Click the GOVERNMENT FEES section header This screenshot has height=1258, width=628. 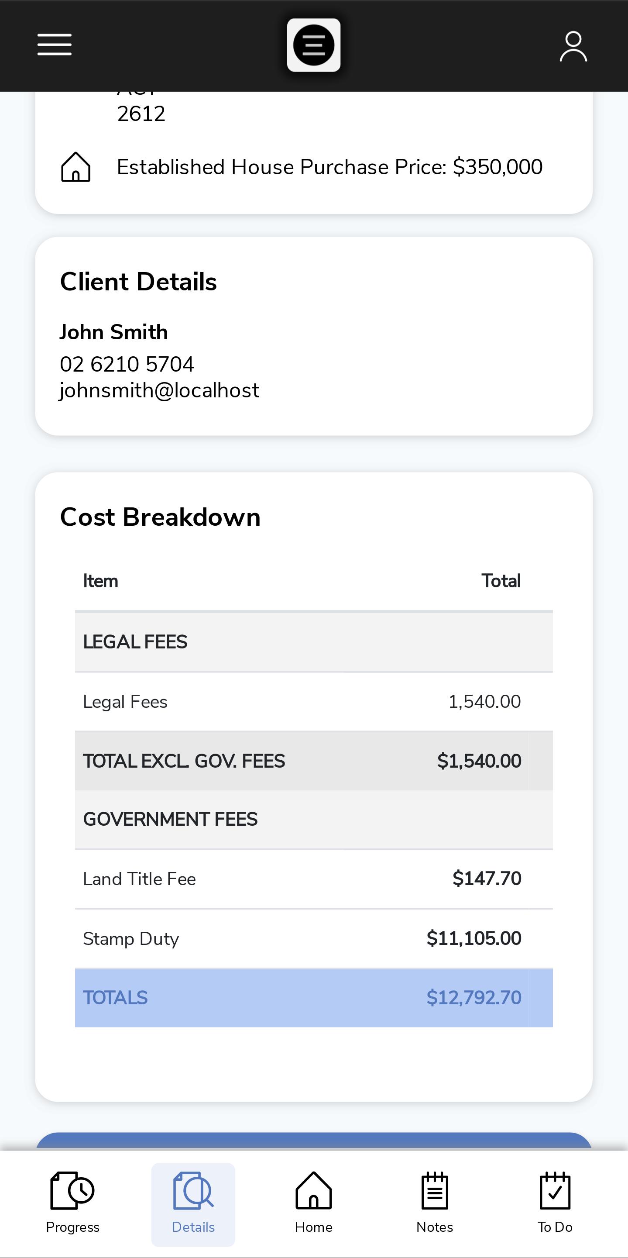(x=314, y=820)
